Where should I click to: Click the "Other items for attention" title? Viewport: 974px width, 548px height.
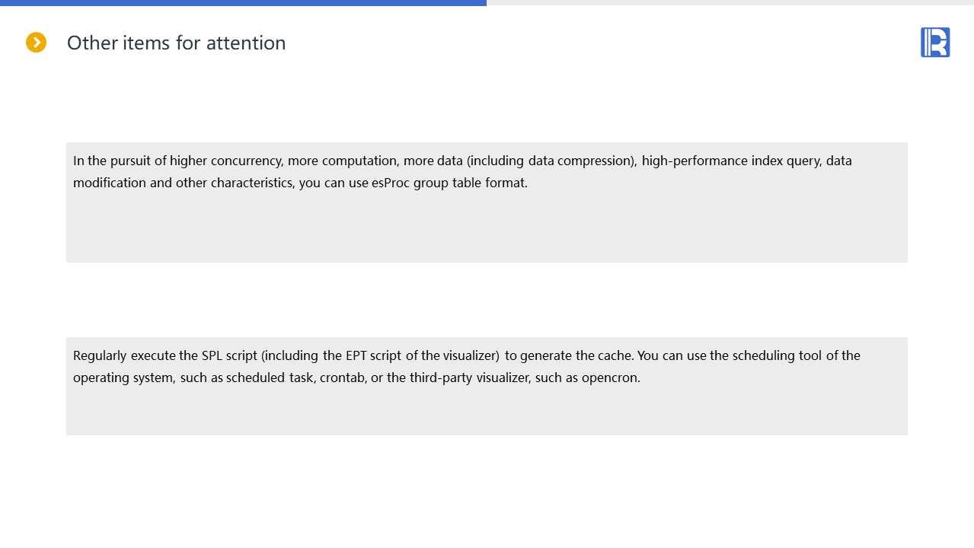point(176,43)
